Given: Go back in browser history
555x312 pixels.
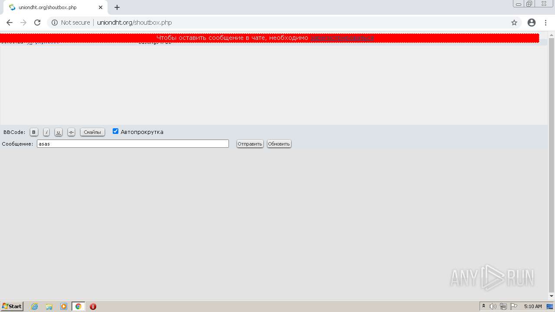Looking at the screenshot, I should tap(10, 23).
